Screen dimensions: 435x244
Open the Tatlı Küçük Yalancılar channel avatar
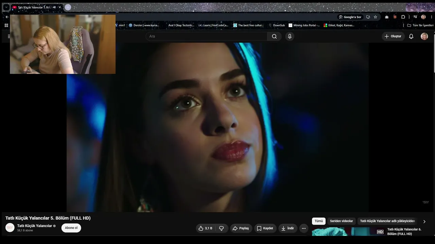click(x=10, y=228)
